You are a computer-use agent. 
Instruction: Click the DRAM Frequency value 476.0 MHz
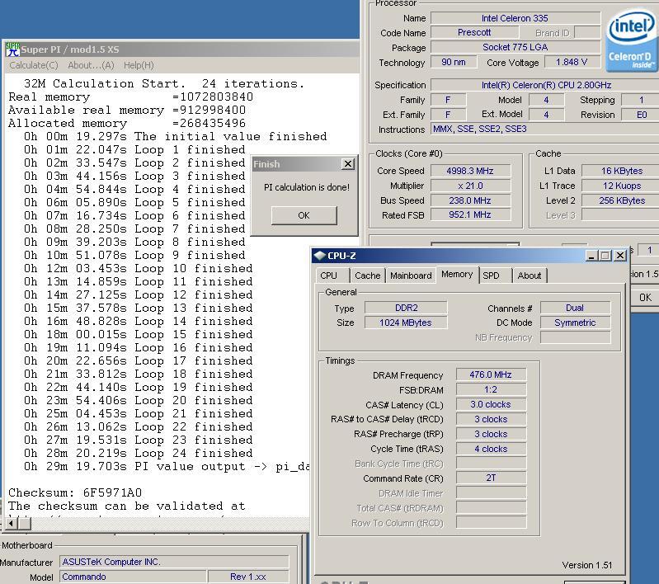(491, 374)
